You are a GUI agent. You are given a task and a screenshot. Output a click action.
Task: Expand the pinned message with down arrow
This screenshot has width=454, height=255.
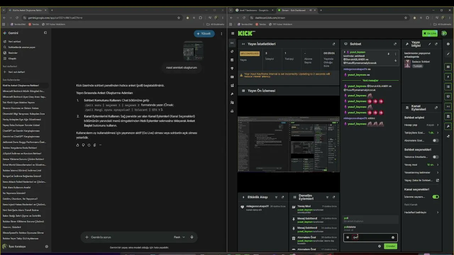click(395, 61)
